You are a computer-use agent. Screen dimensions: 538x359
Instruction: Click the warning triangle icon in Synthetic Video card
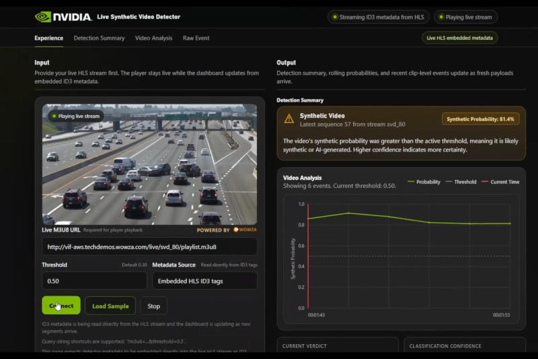pyautogui.click(x=289, y=119)
